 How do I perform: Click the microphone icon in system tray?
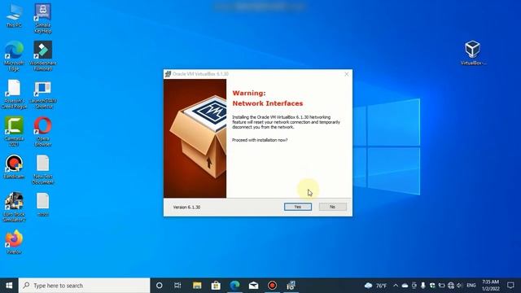click(x=423, y=286)
